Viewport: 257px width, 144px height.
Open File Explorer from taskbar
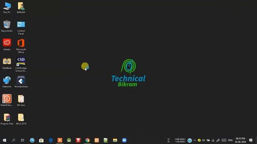(115, 140)
